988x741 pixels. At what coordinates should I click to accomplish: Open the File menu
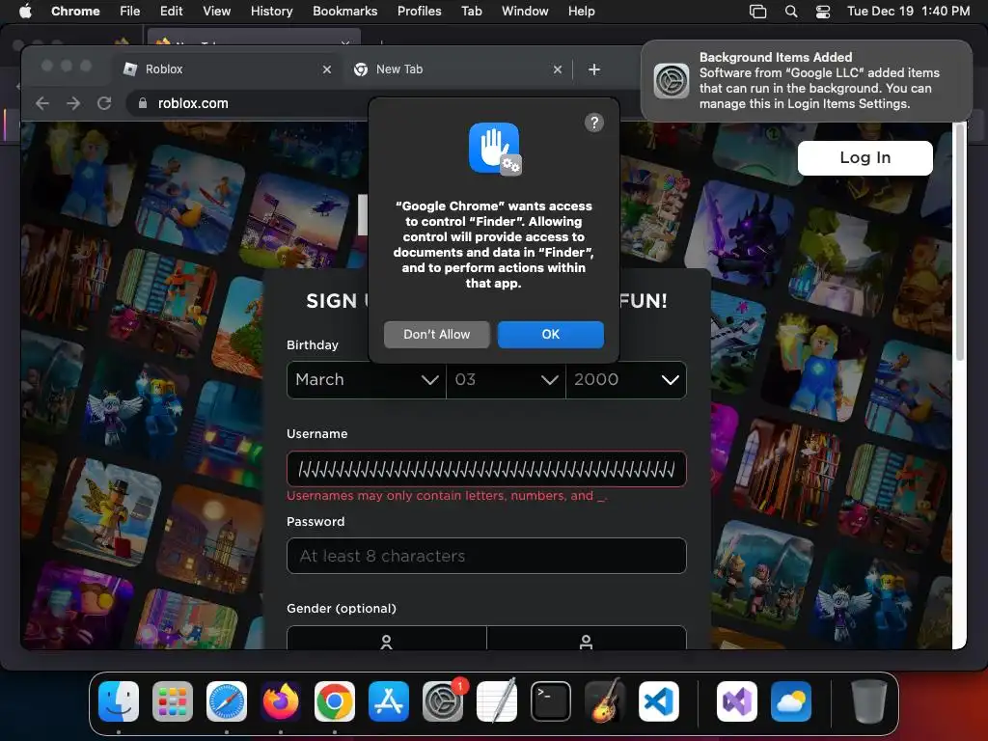pos(130,12)
